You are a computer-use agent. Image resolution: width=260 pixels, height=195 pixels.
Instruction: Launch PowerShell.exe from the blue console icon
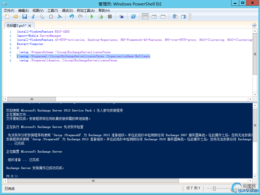click(133, 16)
